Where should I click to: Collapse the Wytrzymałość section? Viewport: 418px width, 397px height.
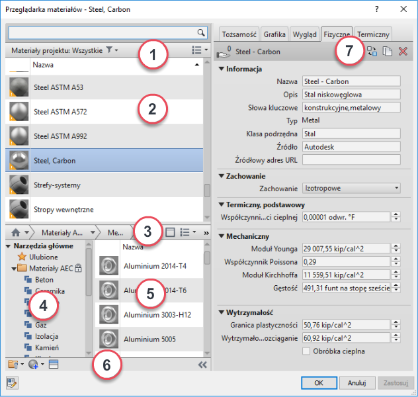click(x=222, y=312)
